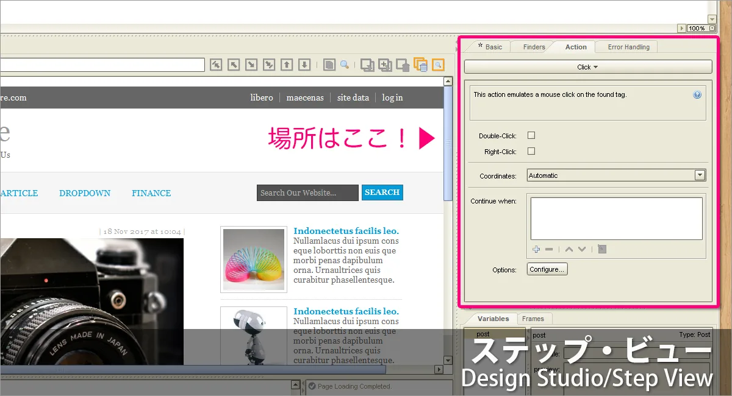
Task: Click the top pane scroll down arrow
Action: pos(712,19)
